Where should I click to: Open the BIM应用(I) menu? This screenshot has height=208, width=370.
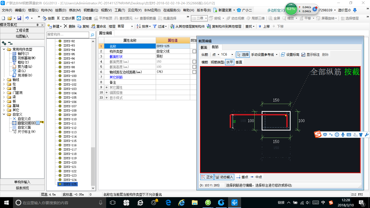pos(152,10)
